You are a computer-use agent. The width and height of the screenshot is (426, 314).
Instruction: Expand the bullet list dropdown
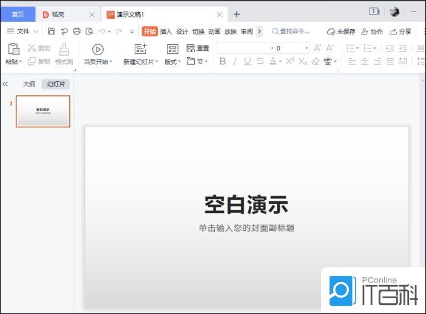[357, 48]
